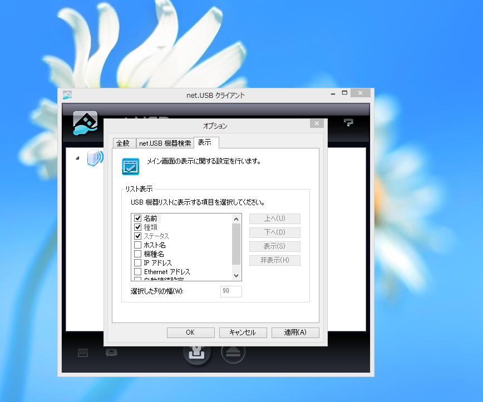
Task: Click the キャンセル button
Action: tap(243, 332)
